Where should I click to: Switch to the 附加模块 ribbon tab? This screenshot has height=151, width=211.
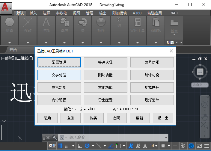pos(120,13)
